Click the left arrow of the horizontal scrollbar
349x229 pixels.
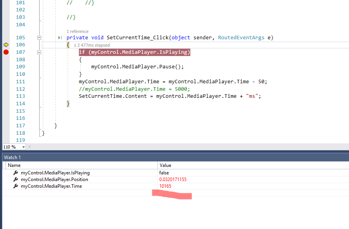pyautogui.click(x=30, y=147)
